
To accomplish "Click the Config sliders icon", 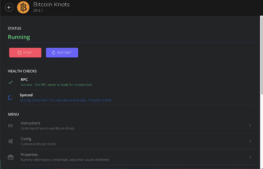I will point(11,141).
